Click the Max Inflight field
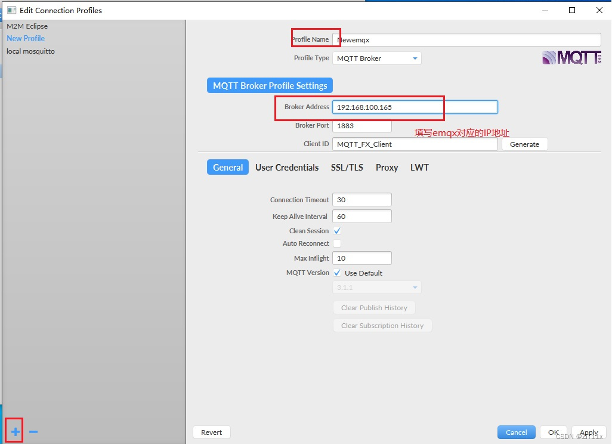 coord(362,258)
